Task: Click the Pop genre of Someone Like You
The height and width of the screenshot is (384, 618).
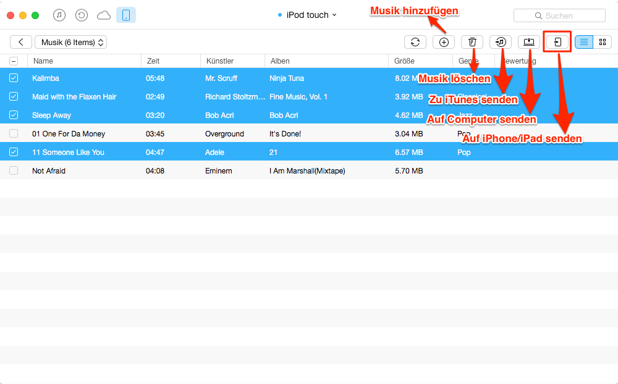Action: pos(464,152)
